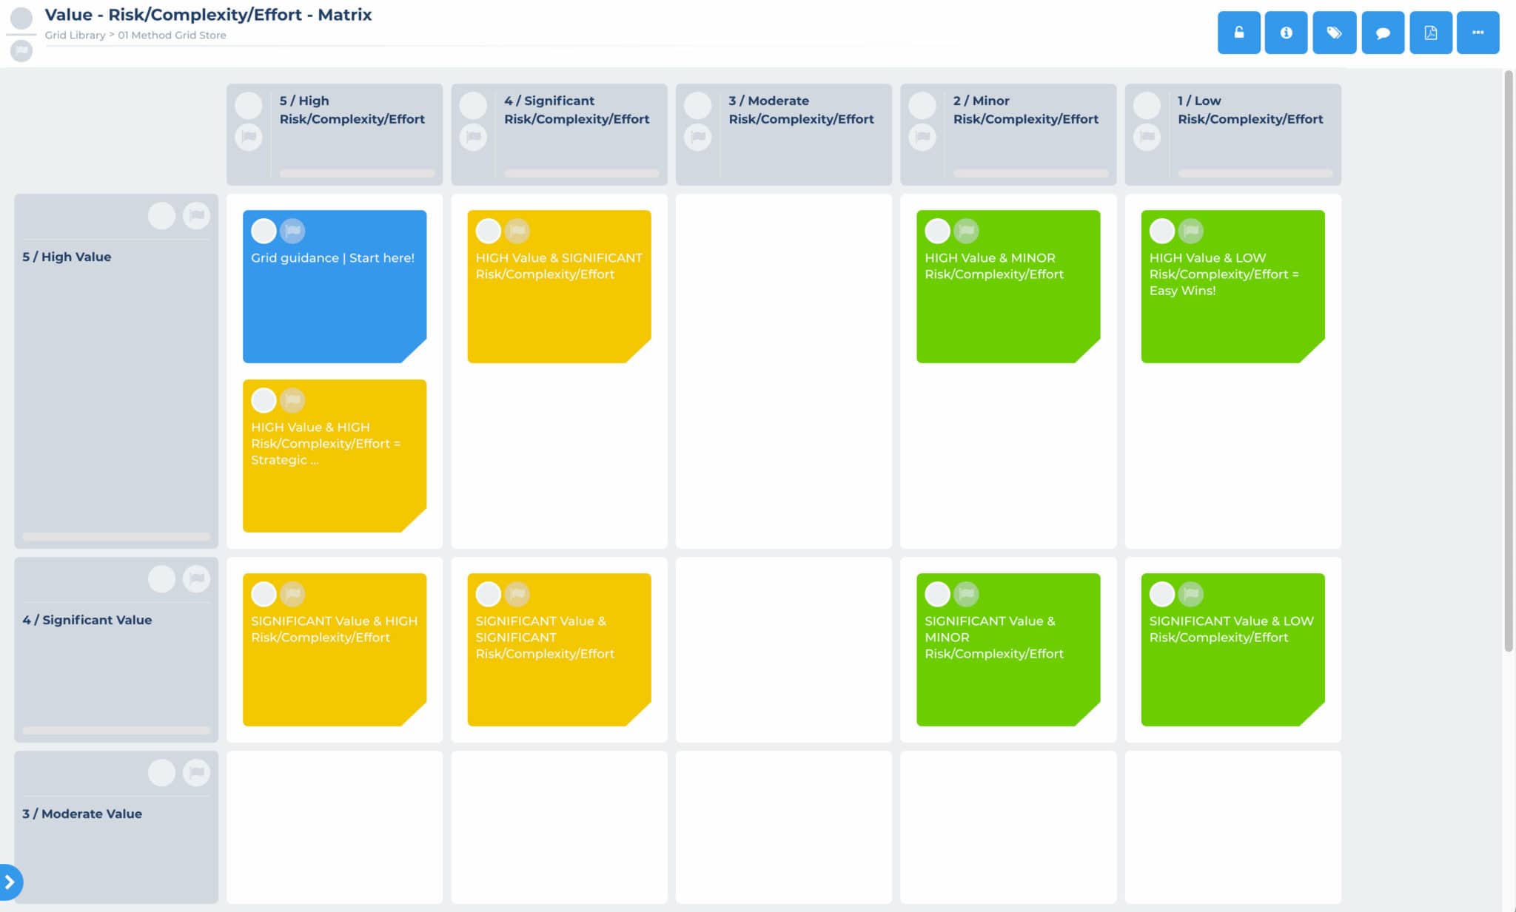1516x912 pixels.
Task: Click flag icon on 'Grid guidance' tile
Action: pos(293,231)
